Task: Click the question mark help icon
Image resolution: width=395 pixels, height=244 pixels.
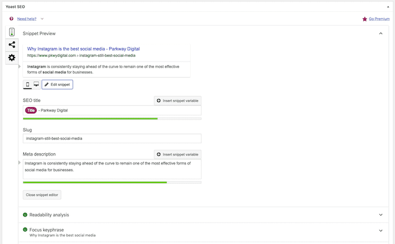Action: 11,19
